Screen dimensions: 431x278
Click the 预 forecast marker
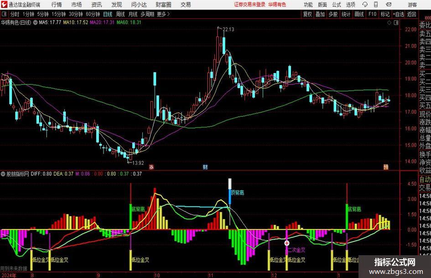386,167
